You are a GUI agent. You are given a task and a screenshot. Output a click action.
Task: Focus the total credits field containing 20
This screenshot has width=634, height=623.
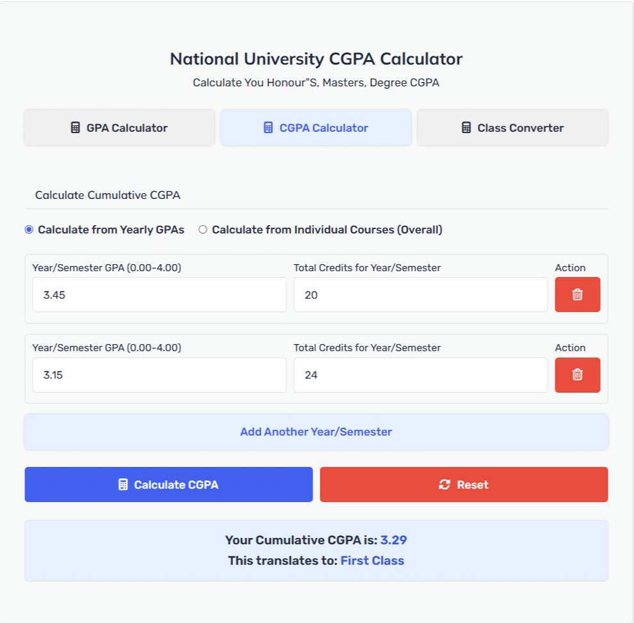coord(421,295)
